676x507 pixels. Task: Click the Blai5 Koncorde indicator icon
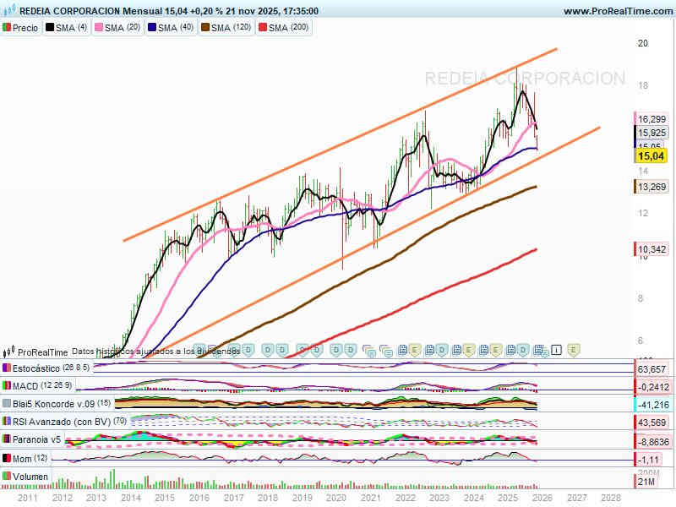8,403
